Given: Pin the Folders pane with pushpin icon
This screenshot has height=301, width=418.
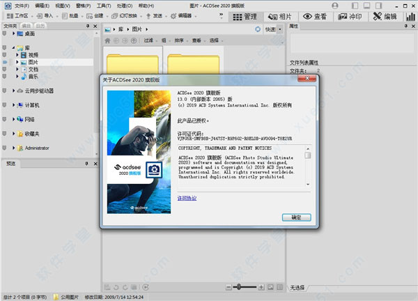Looking at the screenshot, I should click(88, 26).
